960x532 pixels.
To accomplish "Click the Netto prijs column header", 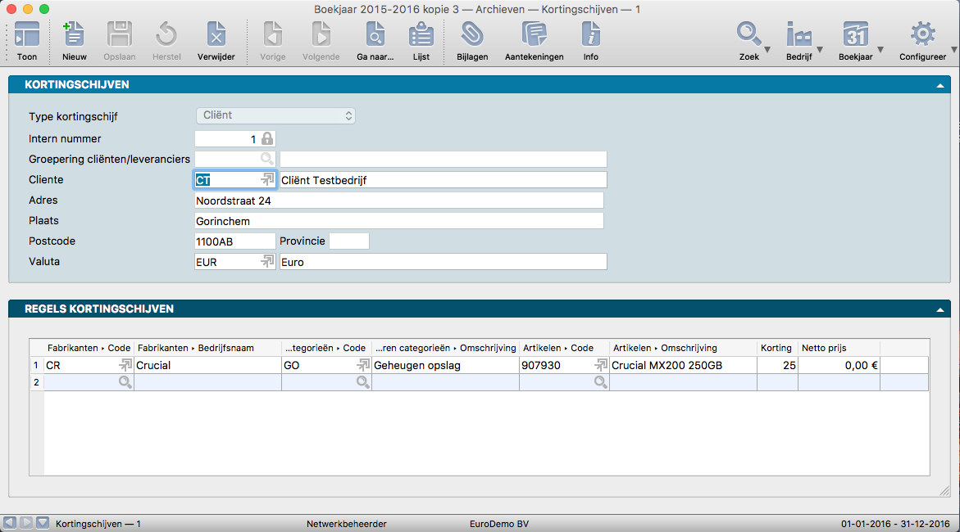I will click(x=839, y=348).
